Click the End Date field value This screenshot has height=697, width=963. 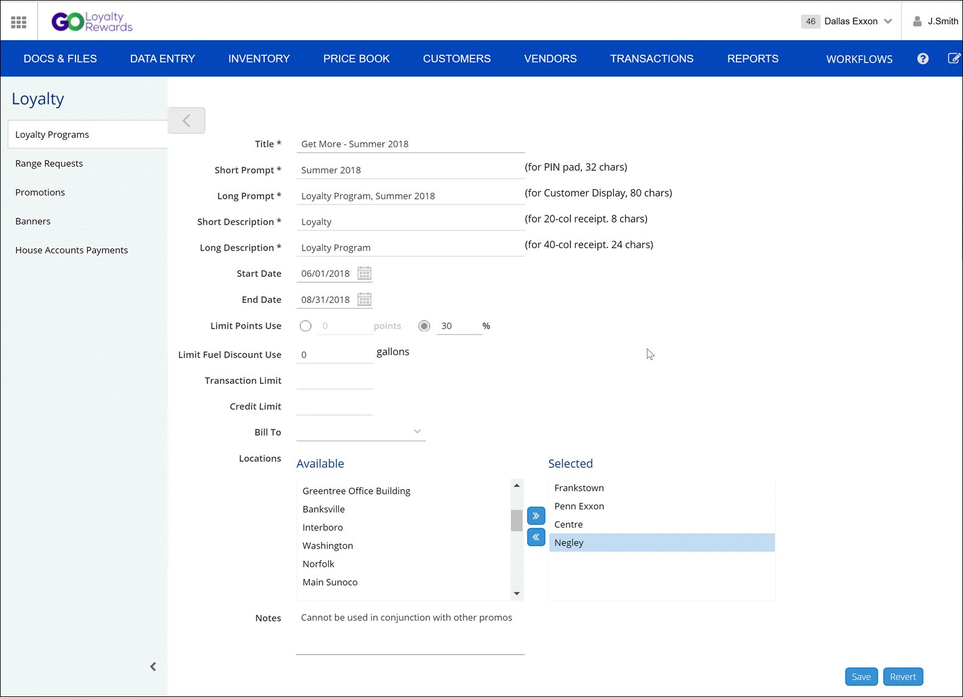pyautogui.click(x=326, y=300)
